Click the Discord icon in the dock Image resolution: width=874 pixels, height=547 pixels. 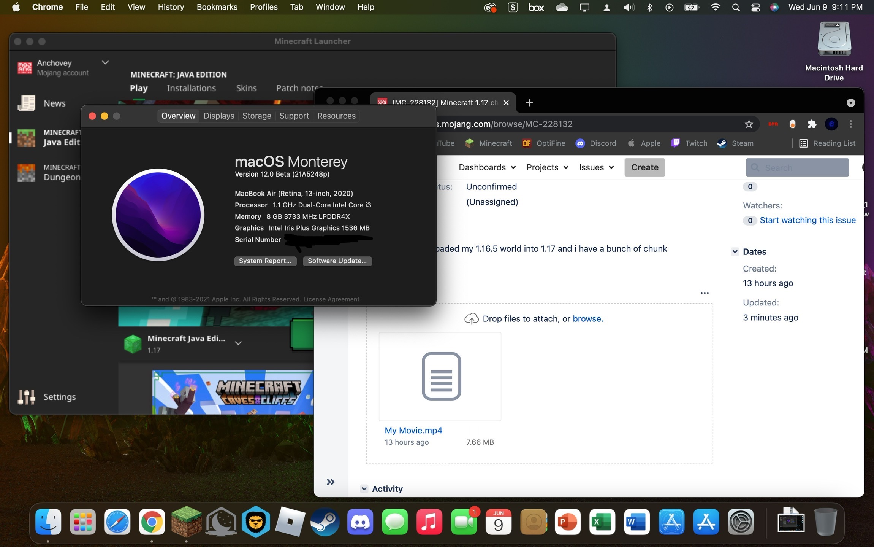360,522
